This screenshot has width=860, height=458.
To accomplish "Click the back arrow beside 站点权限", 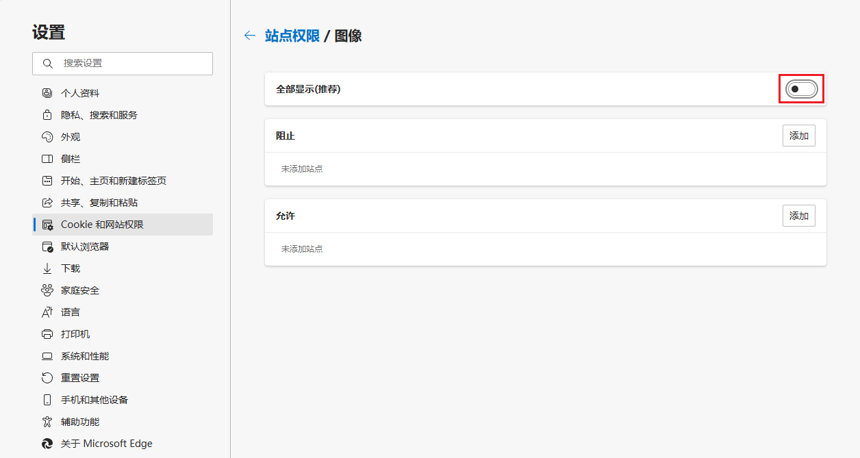I will [249, 35].
